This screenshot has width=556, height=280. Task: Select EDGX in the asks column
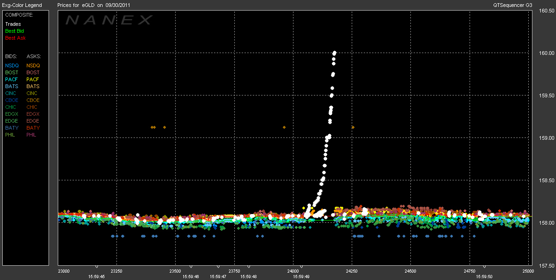33,114
